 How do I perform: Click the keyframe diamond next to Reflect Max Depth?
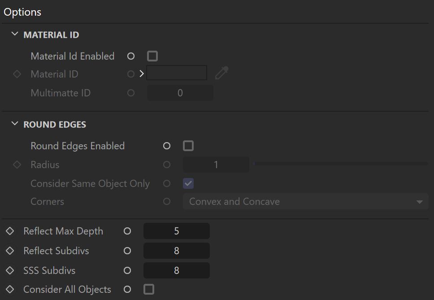pyautogui.click(x=10, y=231)
